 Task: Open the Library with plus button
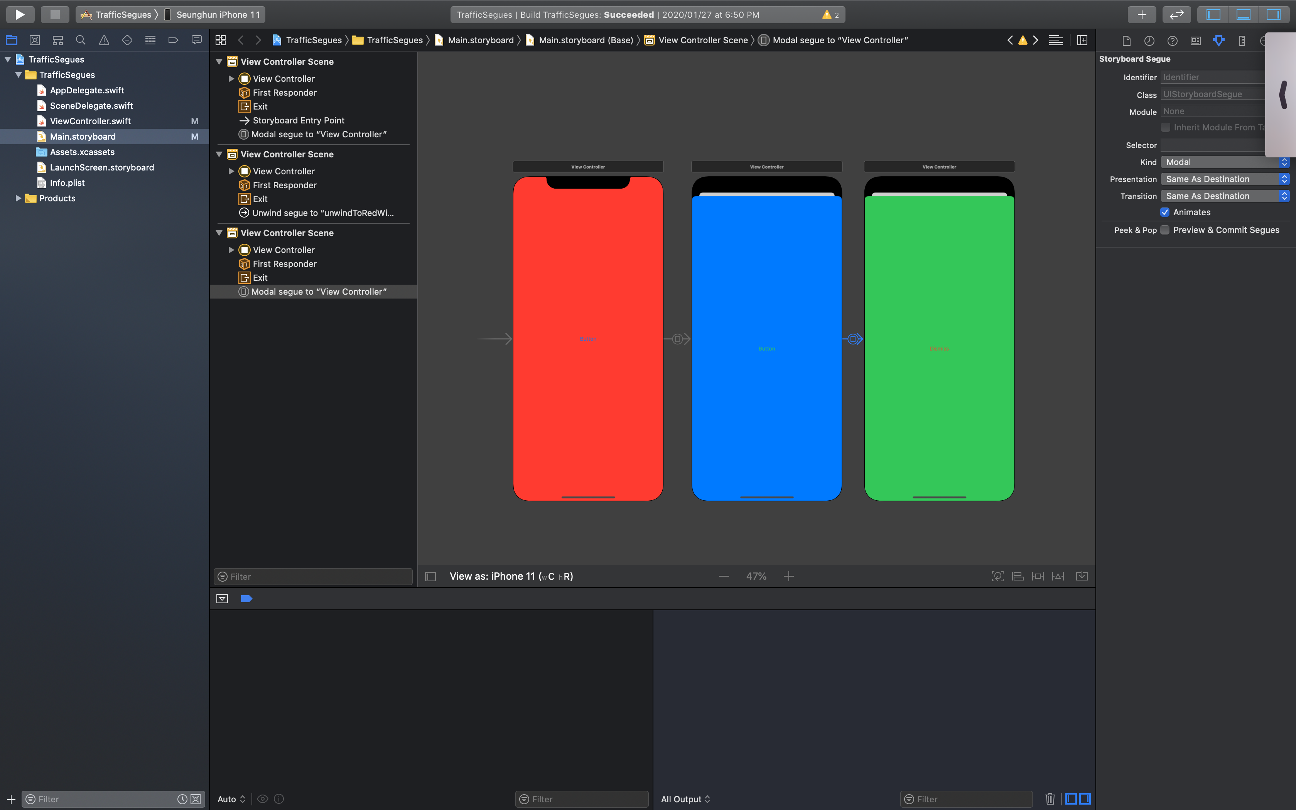pyautogui.click(x=1141, y=15)
